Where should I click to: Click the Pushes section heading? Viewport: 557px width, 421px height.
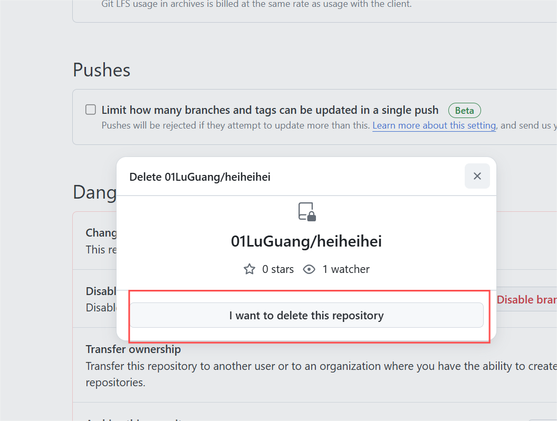click(102, 70)
